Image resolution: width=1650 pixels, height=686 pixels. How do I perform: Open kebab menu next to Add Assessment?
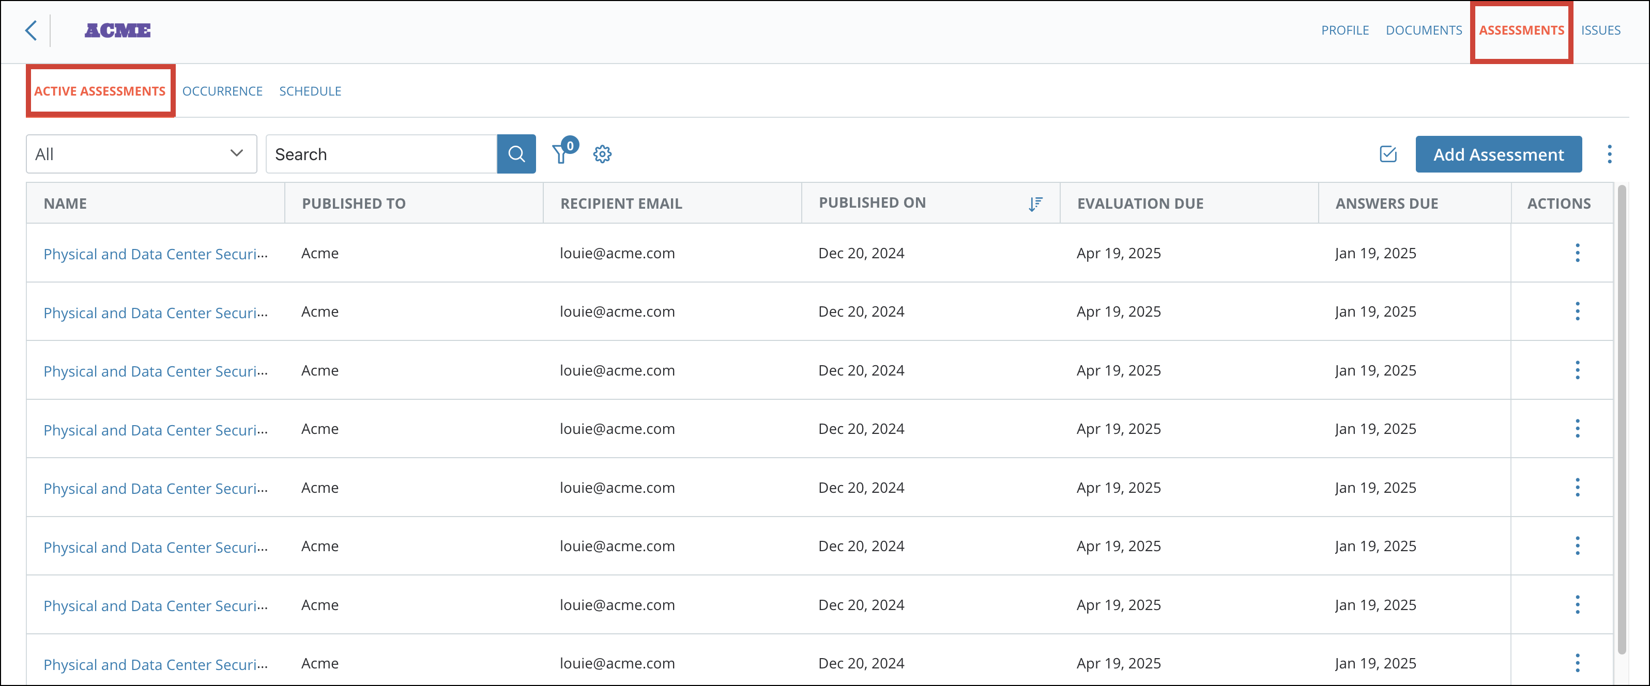coord(1609,154)
